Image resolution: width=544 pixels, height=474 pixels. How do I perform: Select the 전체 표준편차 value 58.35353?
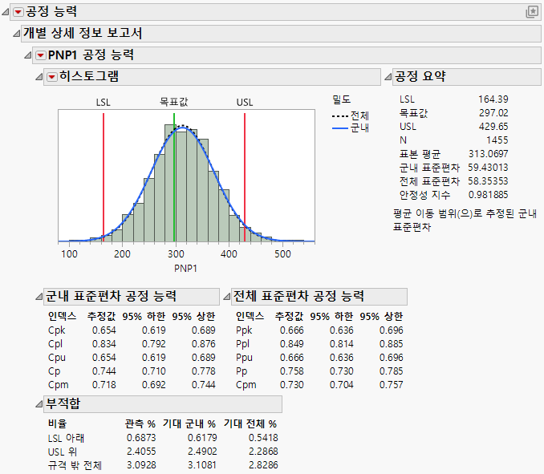(x=488, y=181)
